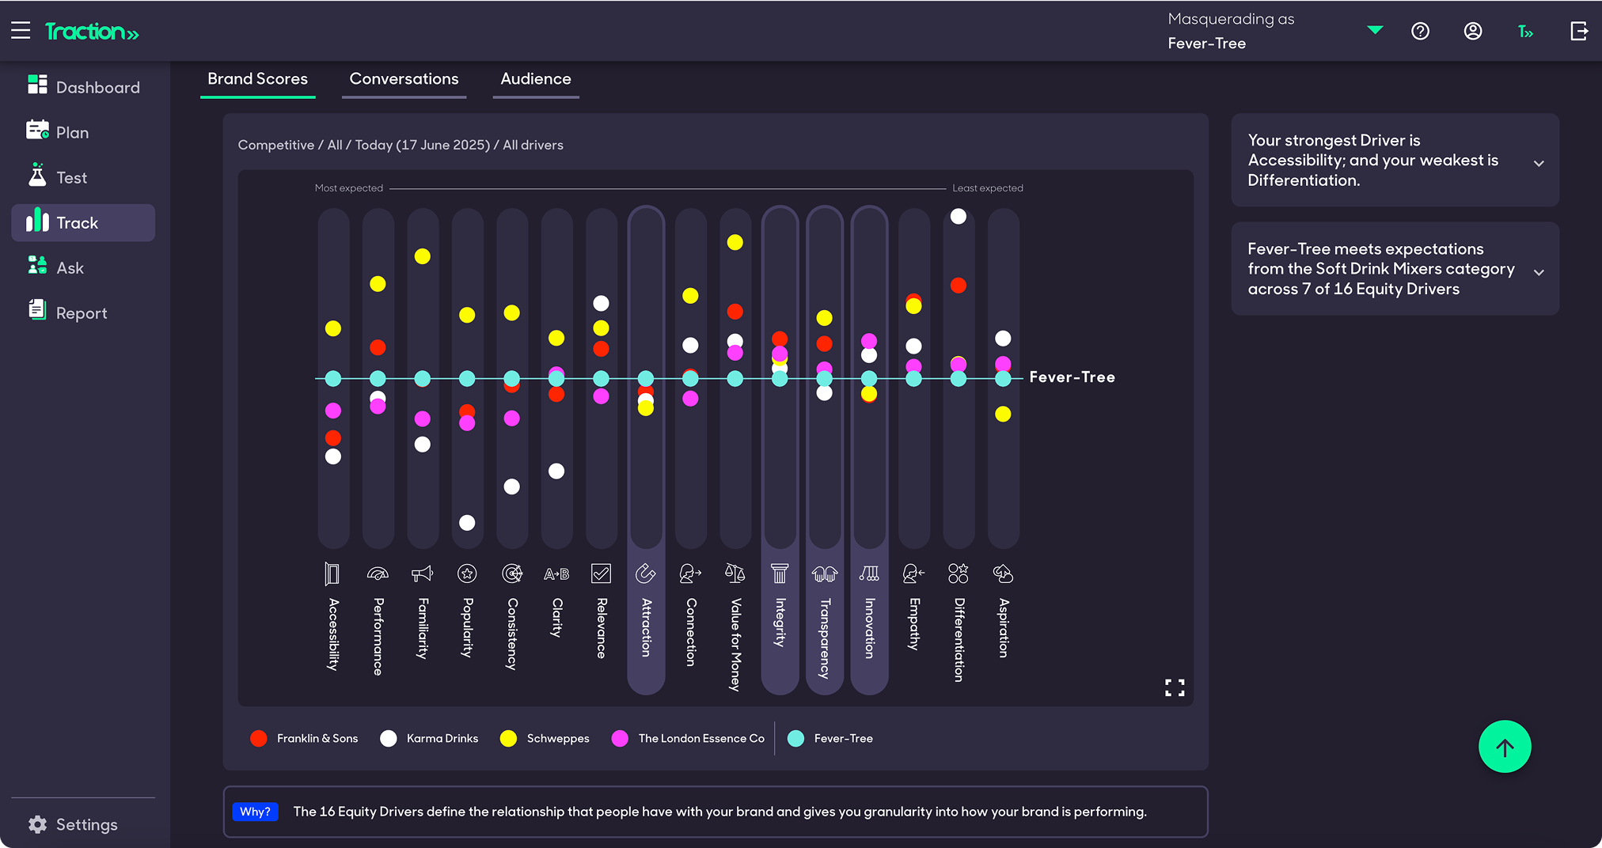Screen dimensions: 1602x848
Task: Select the Transparency column label
Action: click(x=825, y=638)
